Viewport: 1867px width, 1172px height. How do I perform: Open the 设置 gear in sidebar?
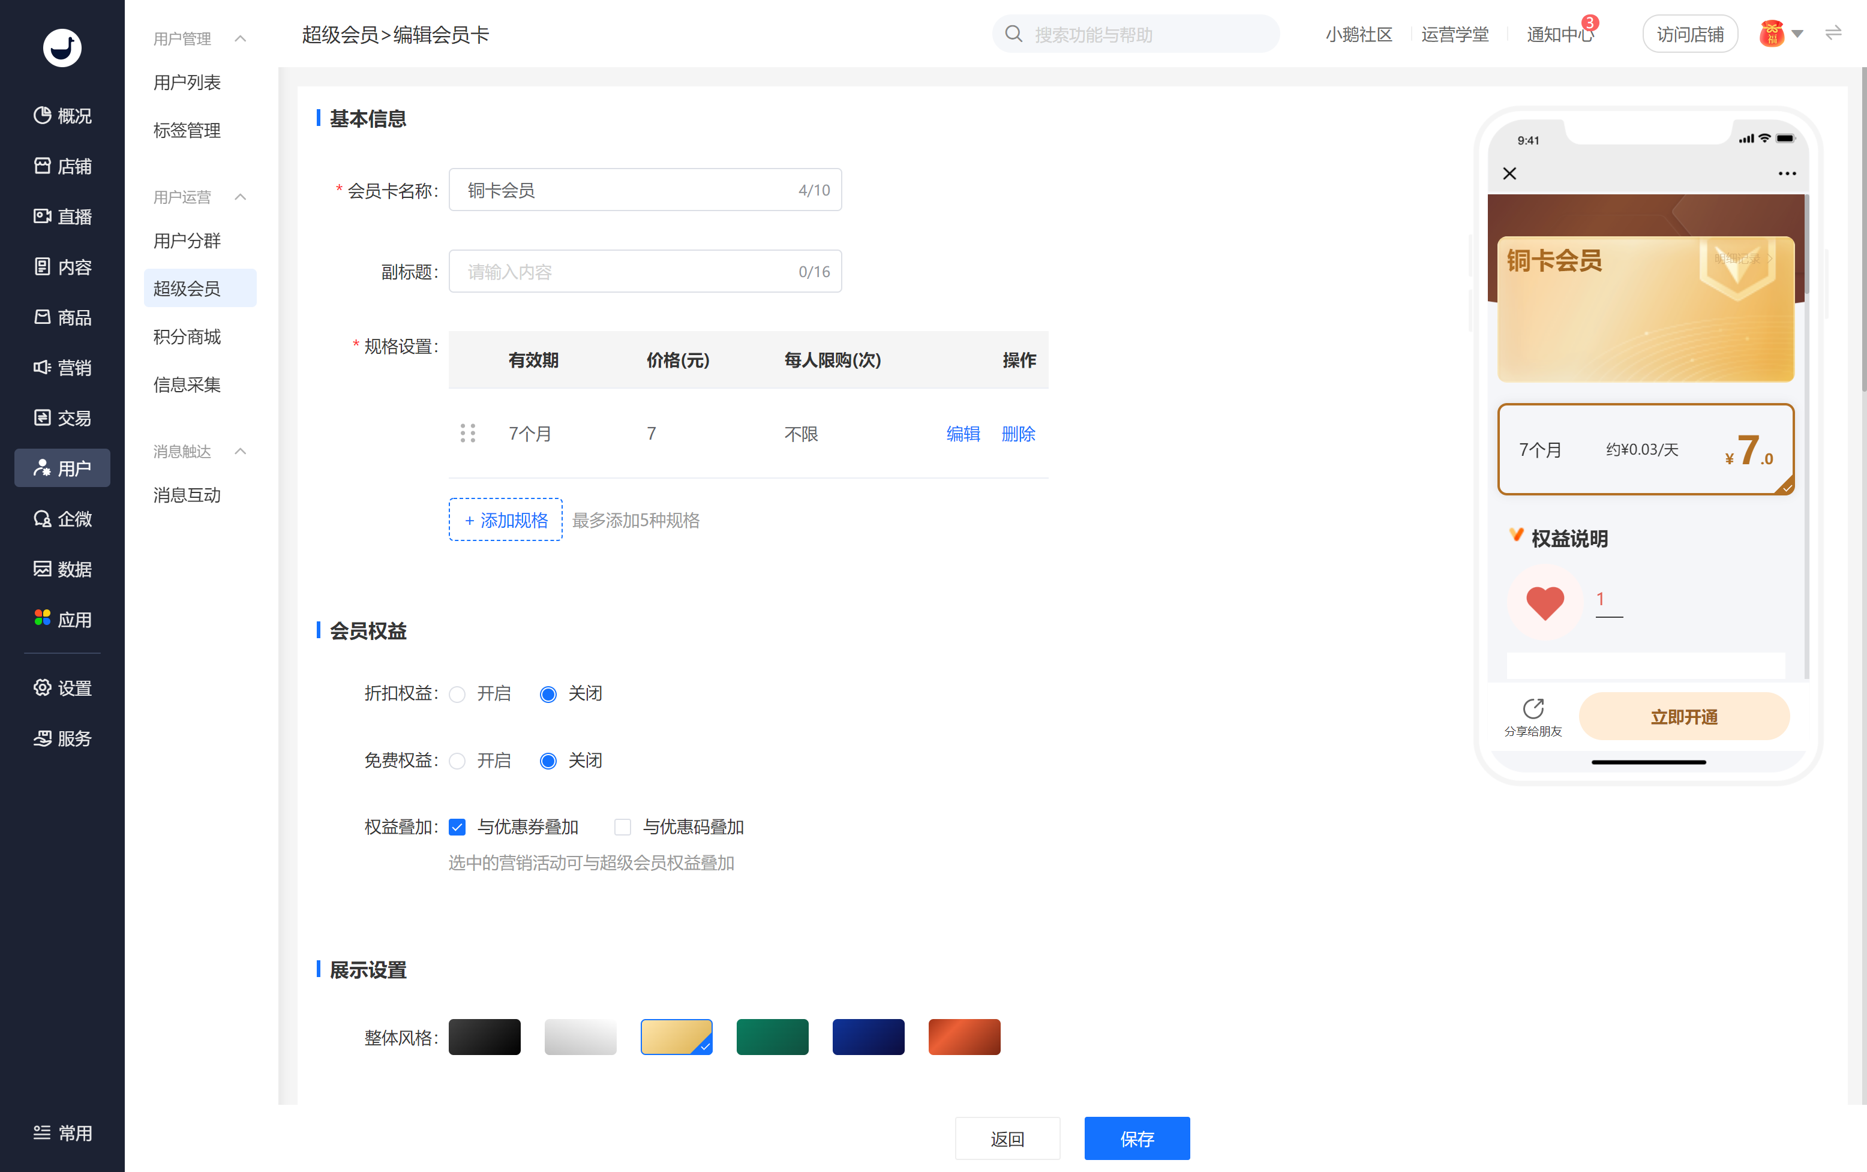point(43,687)
